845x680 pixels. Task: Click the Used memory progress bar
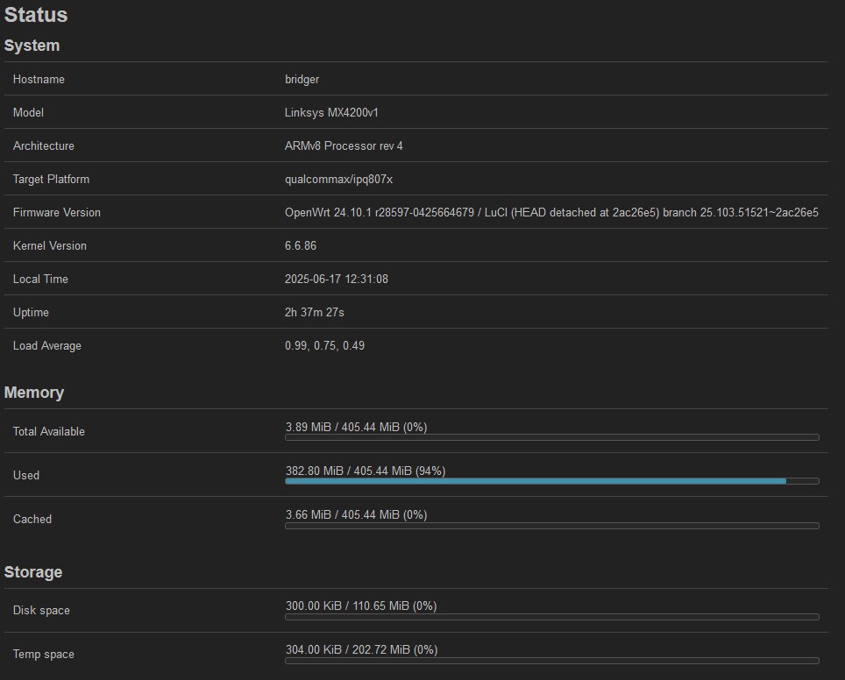coord(552,481)
